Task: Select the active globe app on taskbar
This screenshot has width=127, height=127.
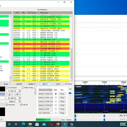Action: point(65,124)
